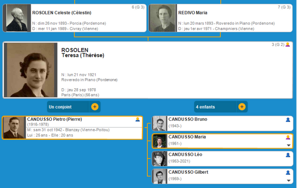
Task: Expand the dropdown arrow on Candusso Maria
Action: click(288, 145)
